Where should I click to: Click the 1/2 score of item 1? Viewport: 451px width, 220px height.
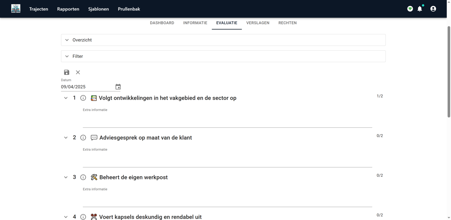[380, 96]
